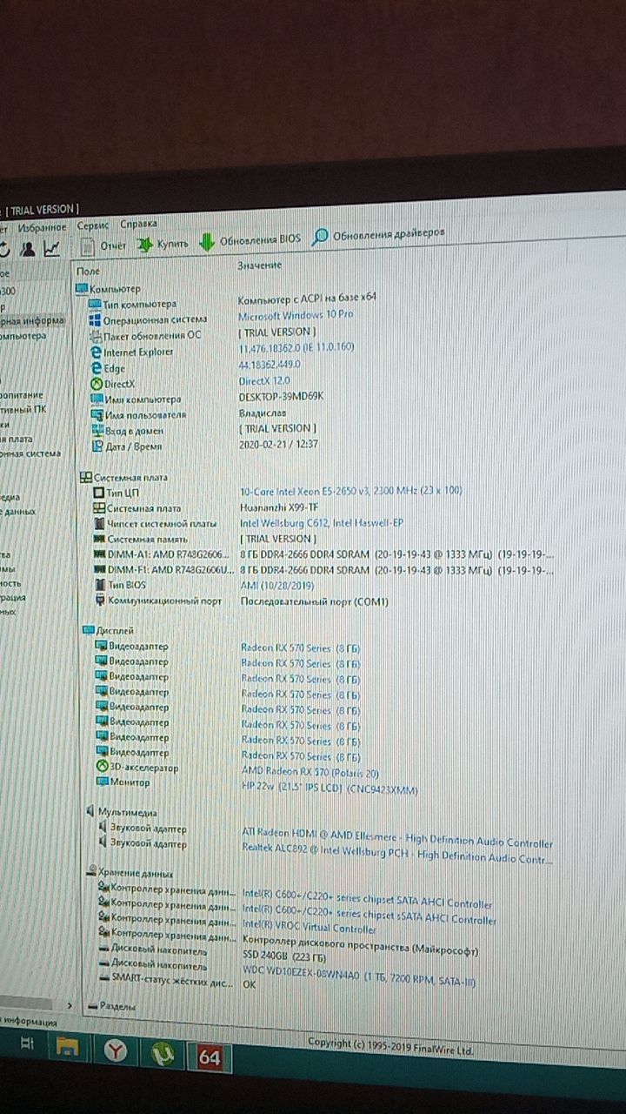Viewport: 626px width, 1114px height.
Task: Open the Microsoft Windows 10 Pro link
Action: (x=296, y=315)
